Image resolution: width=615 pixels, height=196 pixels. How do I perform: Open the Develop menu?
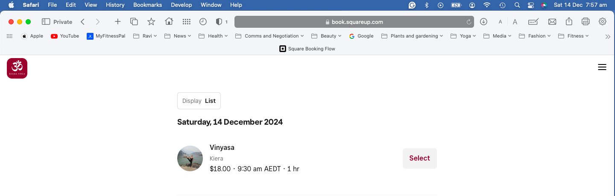(x=181, y=5)
